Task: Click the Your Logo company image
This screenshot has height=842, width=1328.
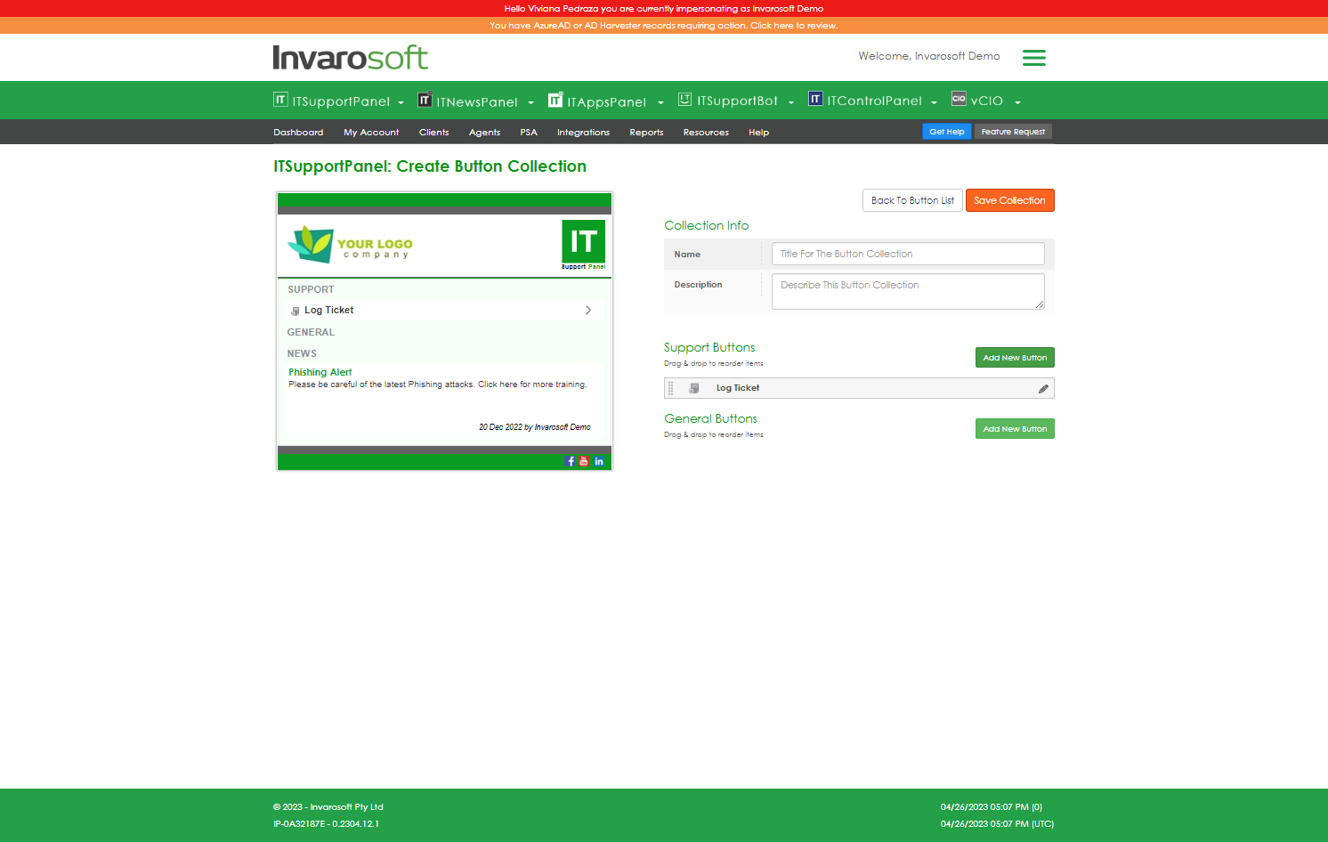Action: pyautogui.click(x=351, y=244)
